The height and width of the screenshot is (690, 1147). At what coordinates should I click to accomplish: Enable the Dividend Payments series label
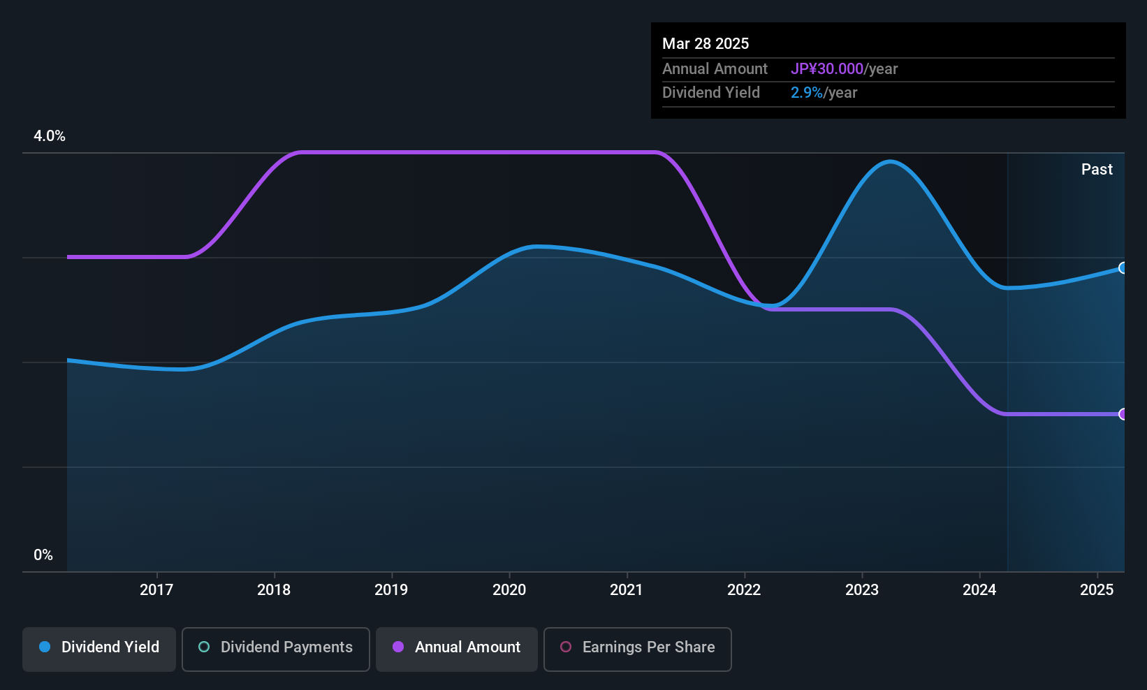[x=286, y=647]
